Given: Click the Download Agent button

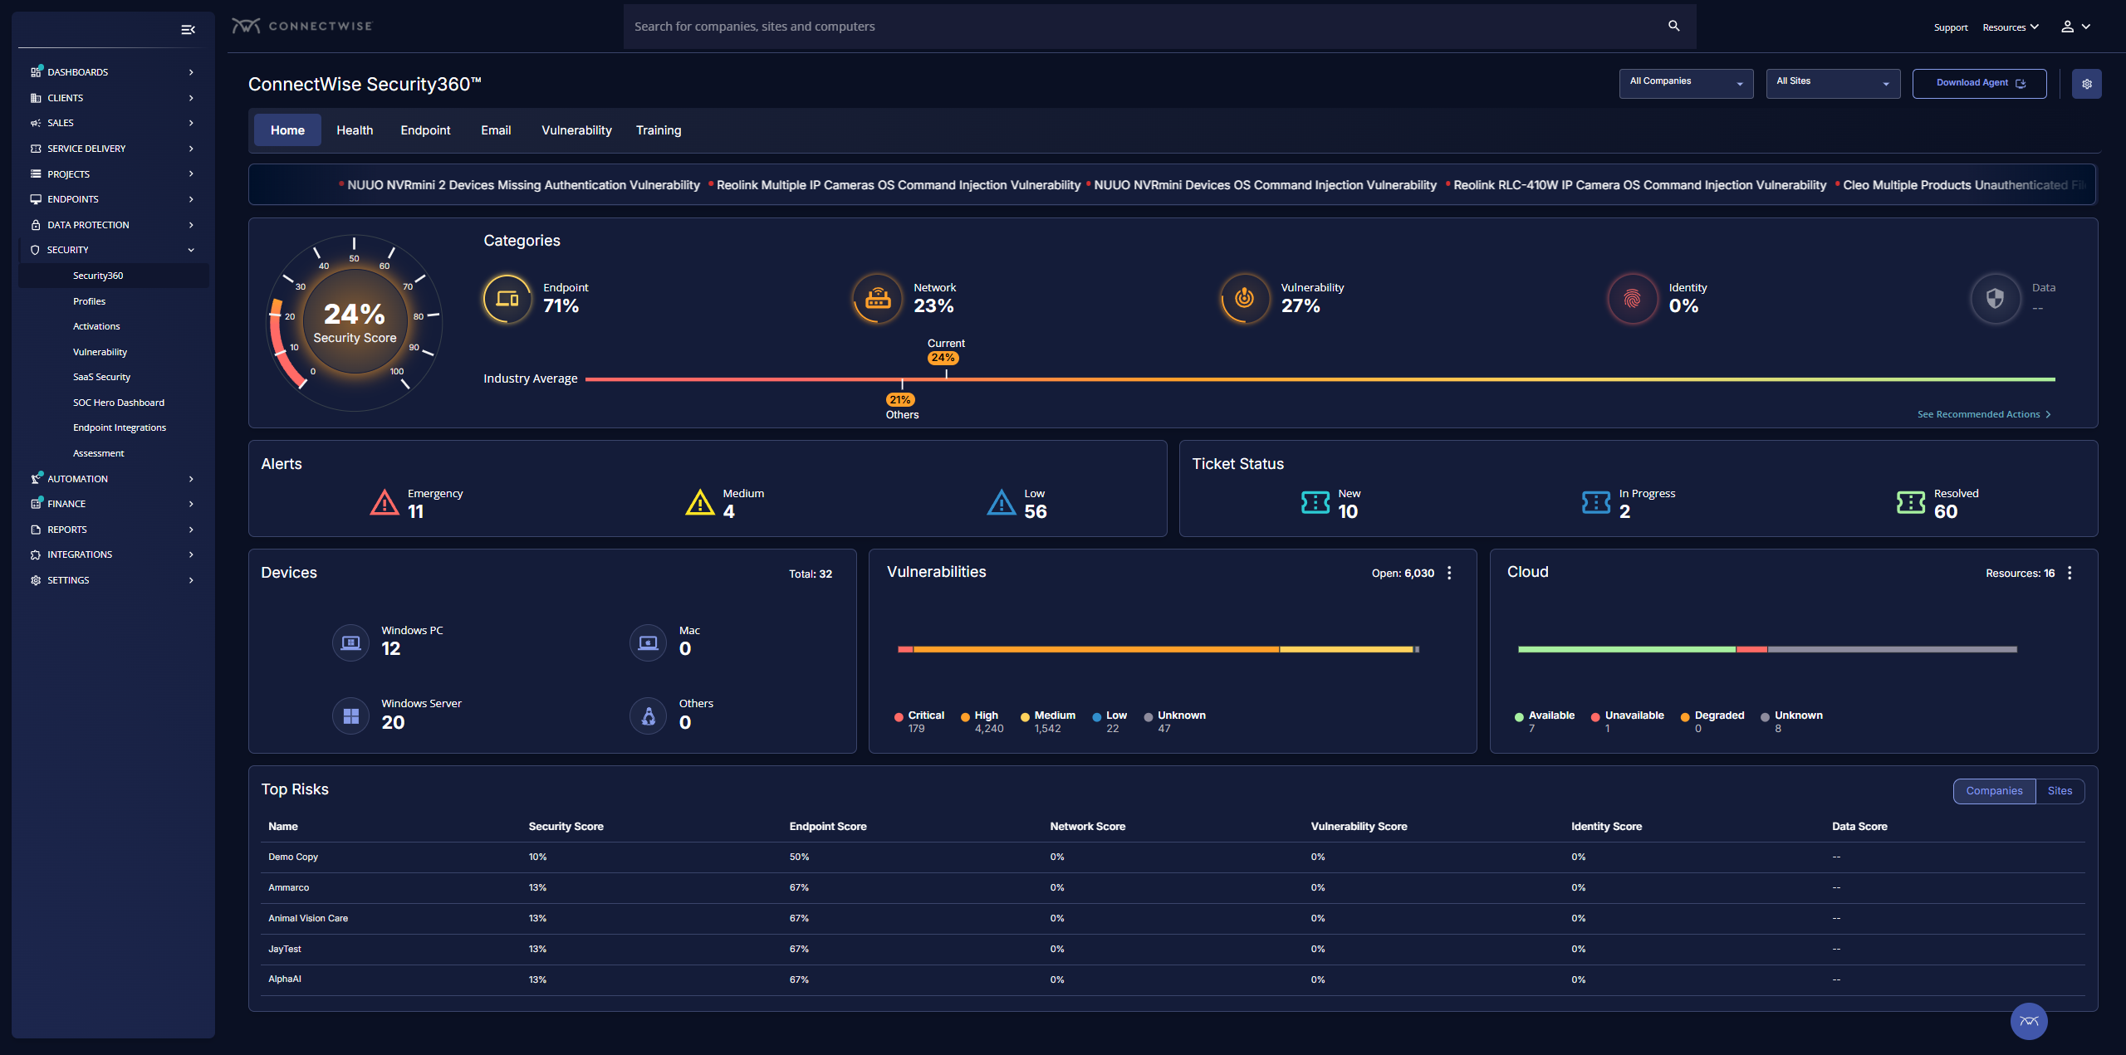Looking at the screenshot, I should click(1979, 83).
